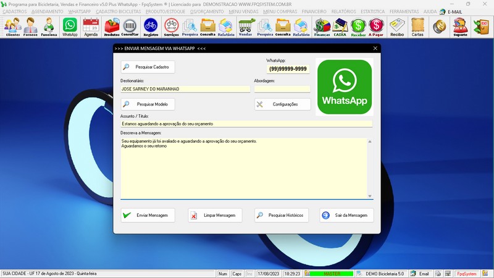494x278 pixels.
Task: Click message box scroll up arrow
Action: tap(370, 141)
